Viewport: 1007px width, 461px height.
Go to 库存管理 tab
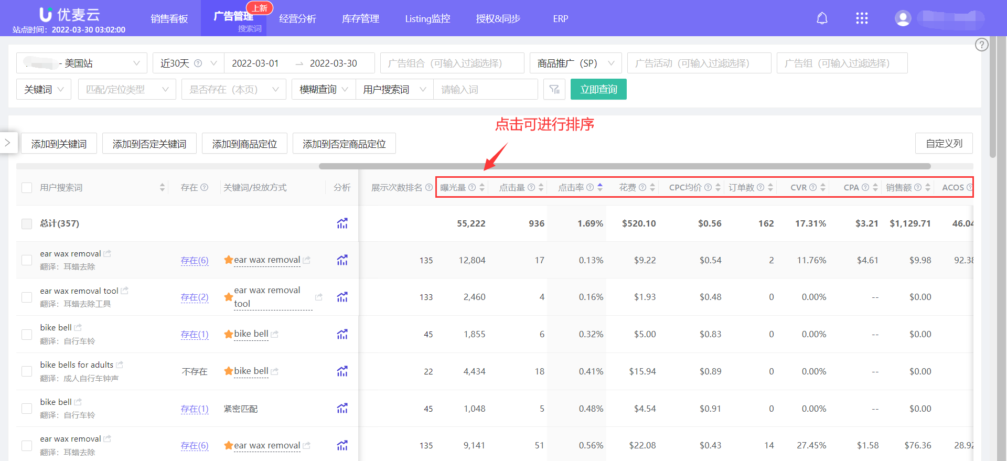tap(361, 19)
